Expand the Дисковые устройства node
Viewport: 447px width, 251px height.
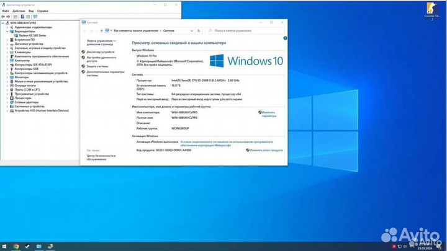click(7, 44)
